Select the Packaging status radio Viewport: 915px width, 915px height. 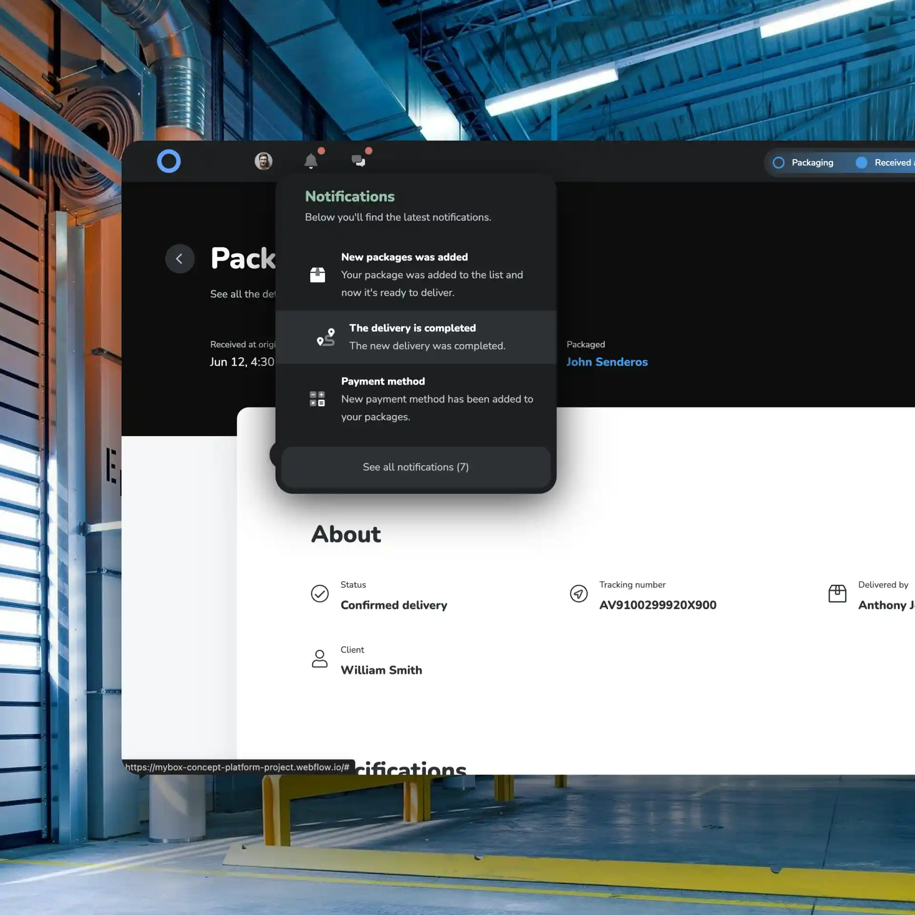[x=779, y=163]
